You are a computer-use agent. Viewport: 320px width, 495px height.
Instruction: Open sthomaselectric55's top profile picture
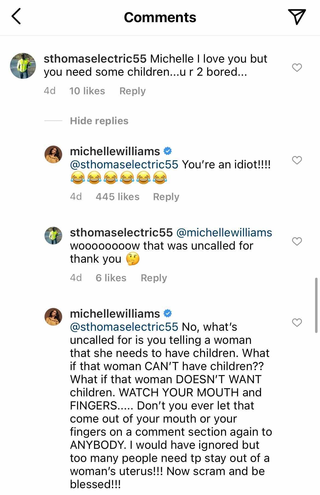click(x=23, y=66)
